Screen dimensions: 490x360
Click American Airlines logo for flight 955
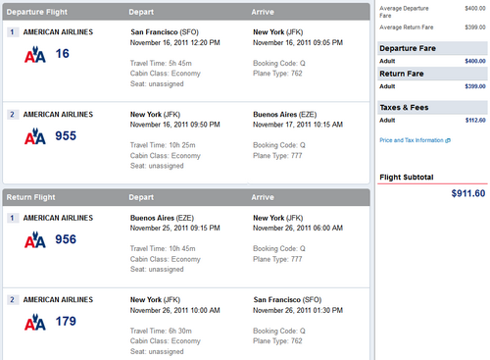click(35, 136)
